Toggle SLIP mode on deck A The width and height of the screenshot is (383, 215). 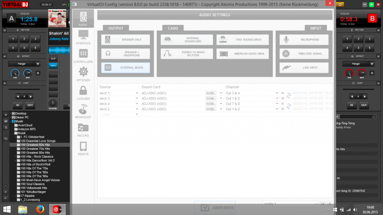pyautogui.click(x=53, y=59)
